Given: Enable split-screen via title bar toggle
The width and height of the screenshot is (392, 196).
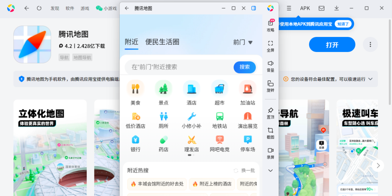Looking at the screenshot, I should pos(254,8).
